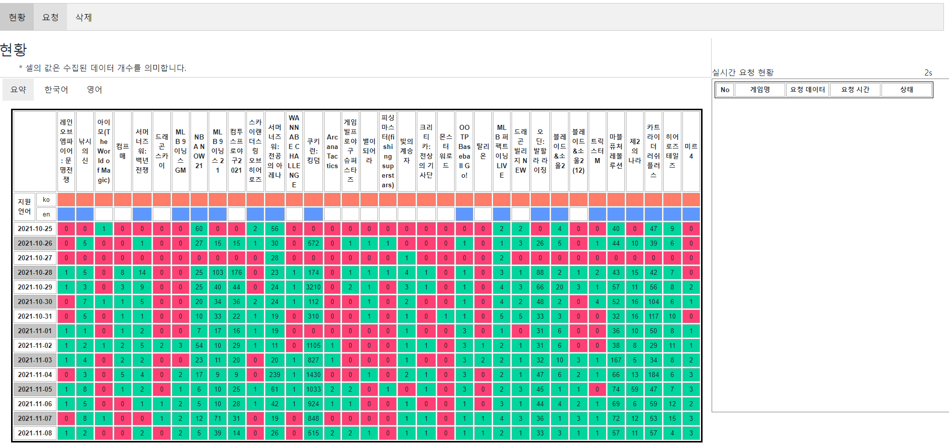Select the 2021-10-30 date row label
Screen dimensions: 949x444
[35, 302]
